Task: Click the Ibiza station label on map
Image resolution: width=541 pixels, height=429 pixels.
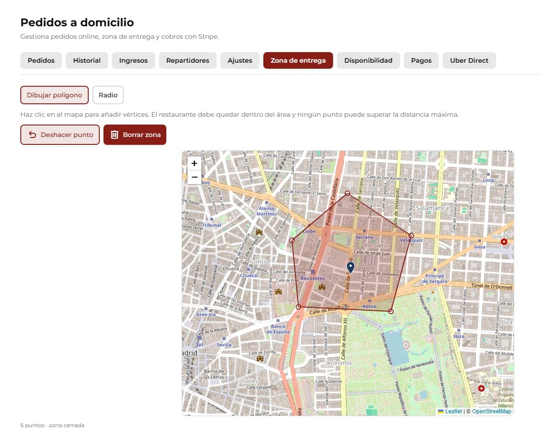Action: [x=459, y=336]
